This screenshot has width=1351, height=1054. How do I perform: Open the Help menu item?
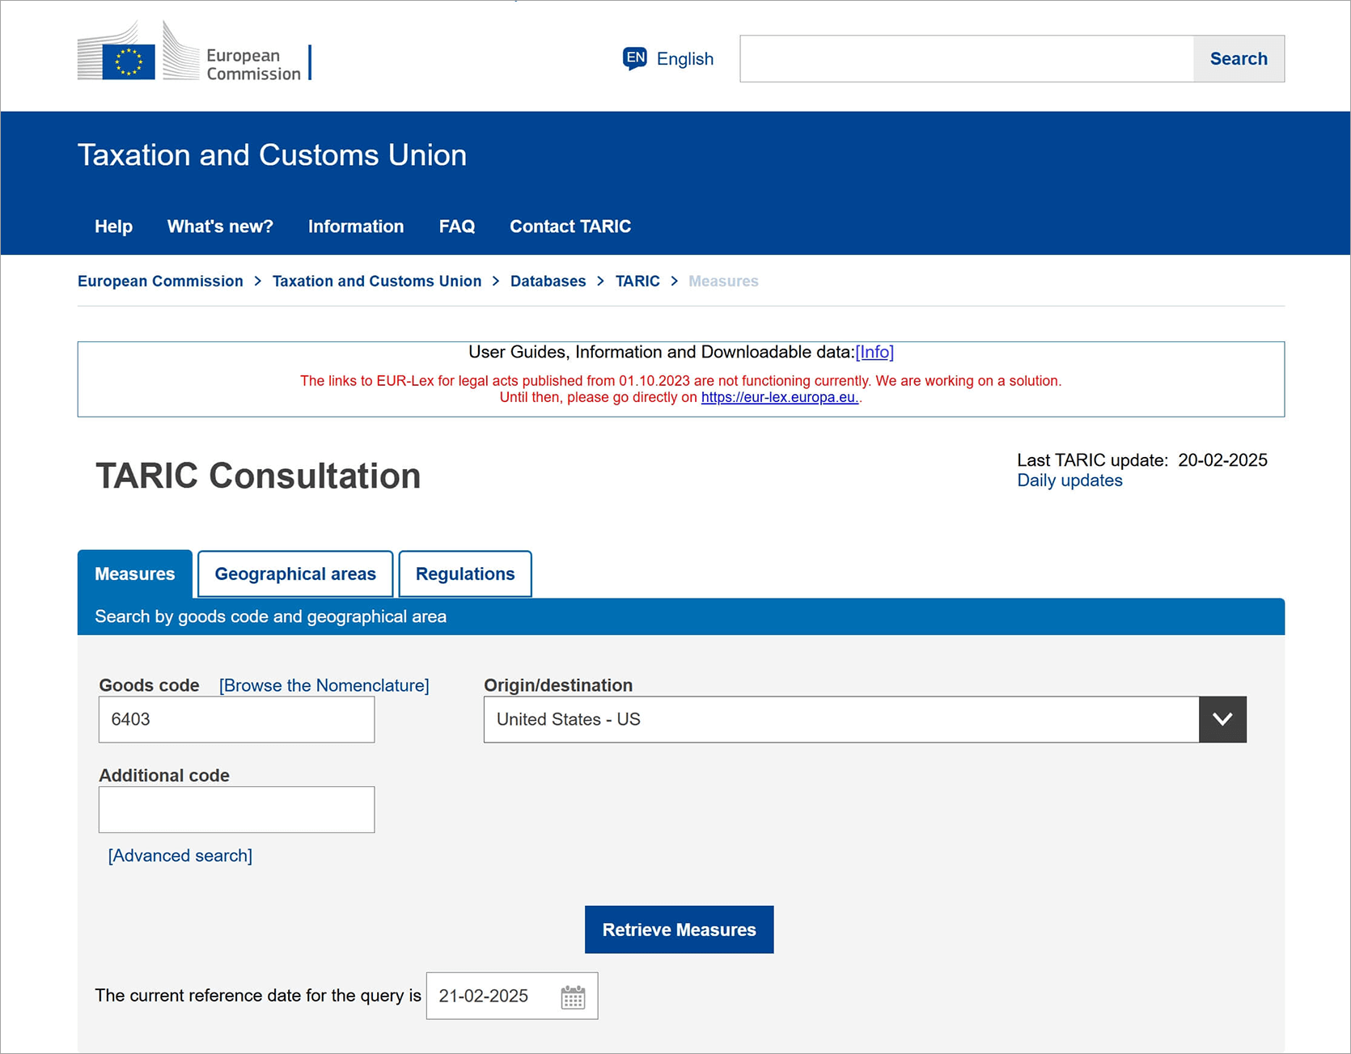tap(113, 226)
